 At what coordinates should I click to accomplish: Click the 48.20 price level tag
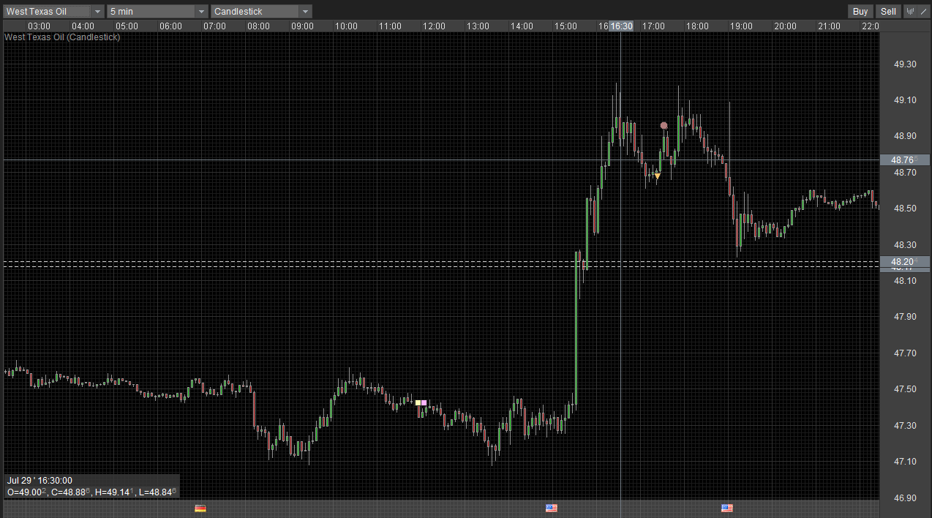(x=904, y=261)
